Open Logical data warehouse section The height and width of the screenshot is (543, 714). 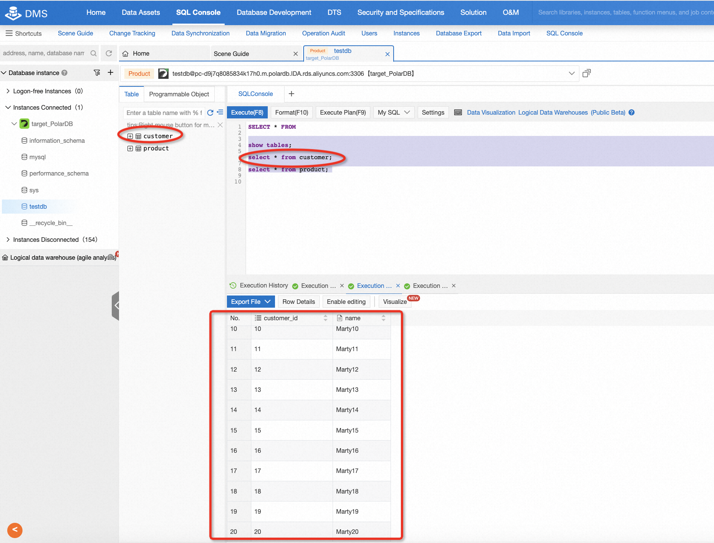59,257
